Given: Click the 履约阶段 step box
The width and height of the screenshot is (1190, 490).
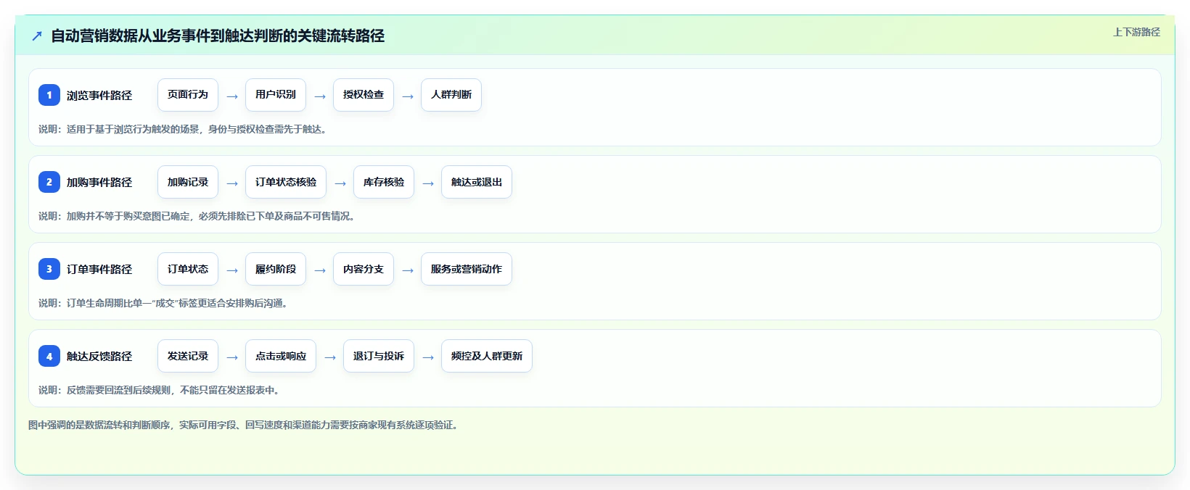Looking at the screenshot, I should [x=276, y=269].
